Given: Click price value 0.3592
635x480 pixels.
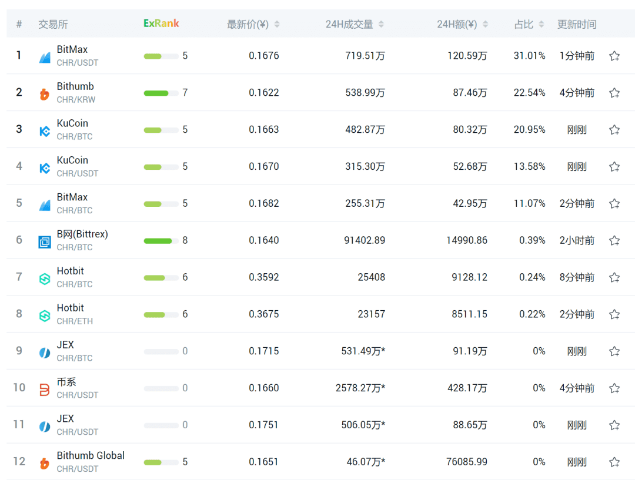Looking at the screenshot, I should point(264,277).
